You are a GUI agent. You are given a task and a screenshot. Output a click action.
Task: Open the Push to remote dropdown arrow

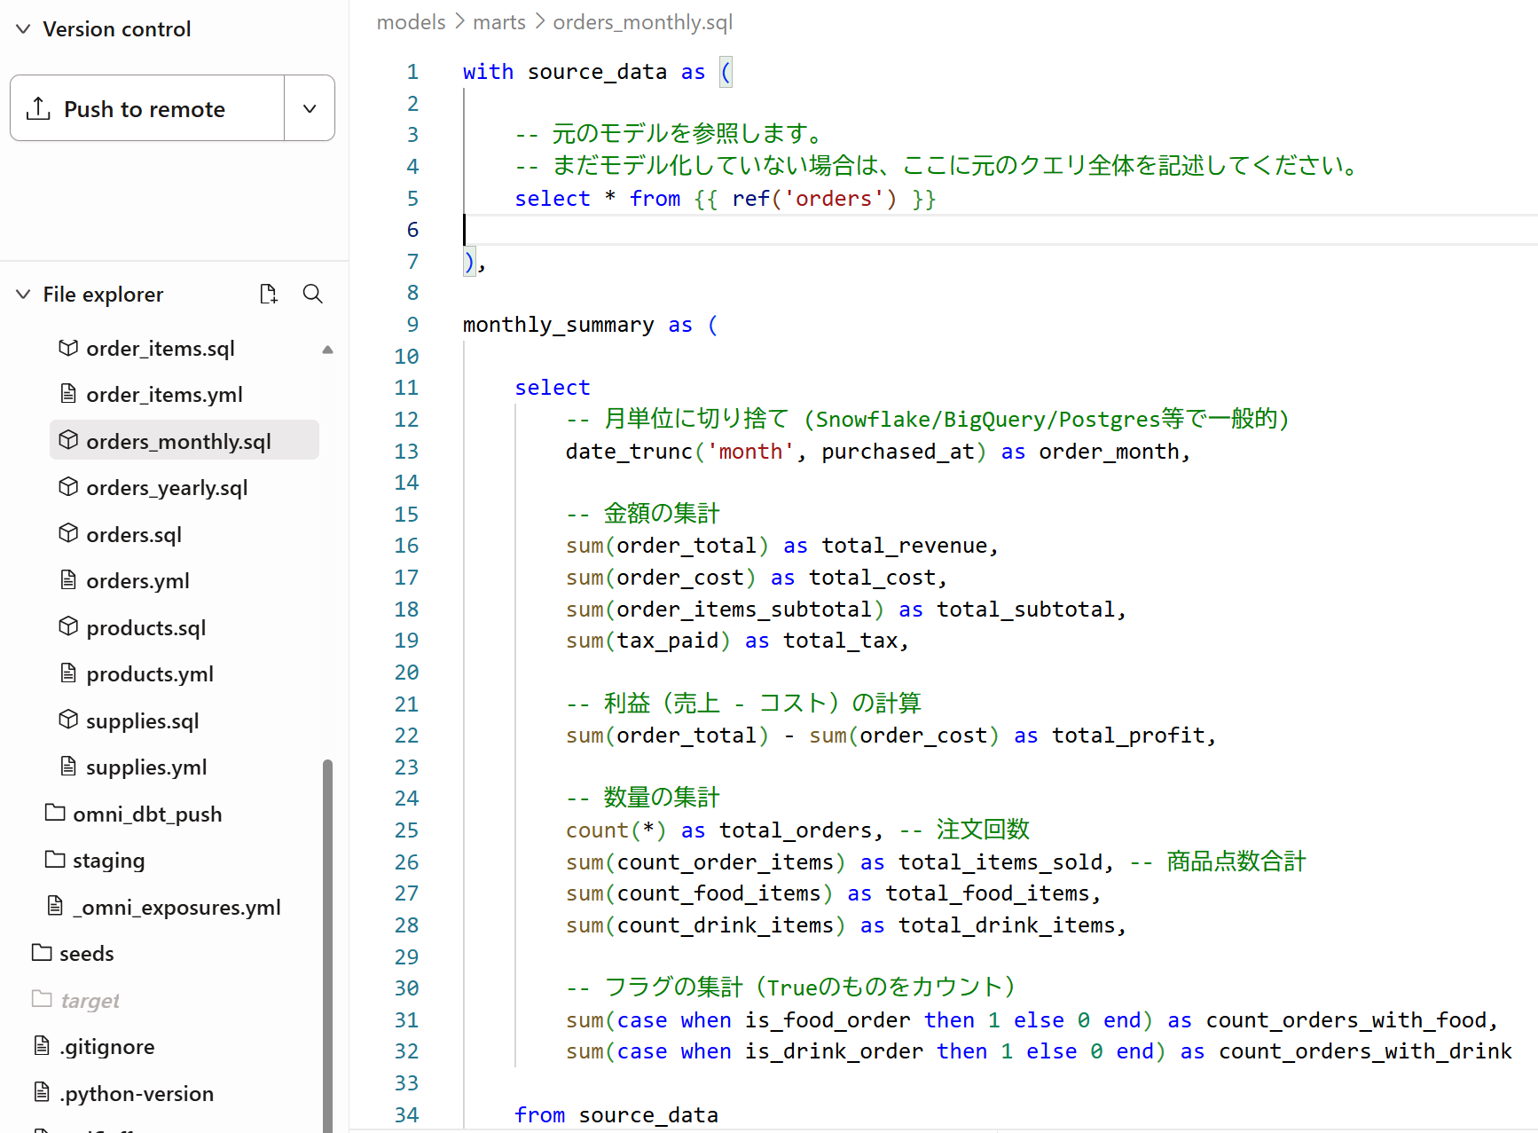(310, 108)
